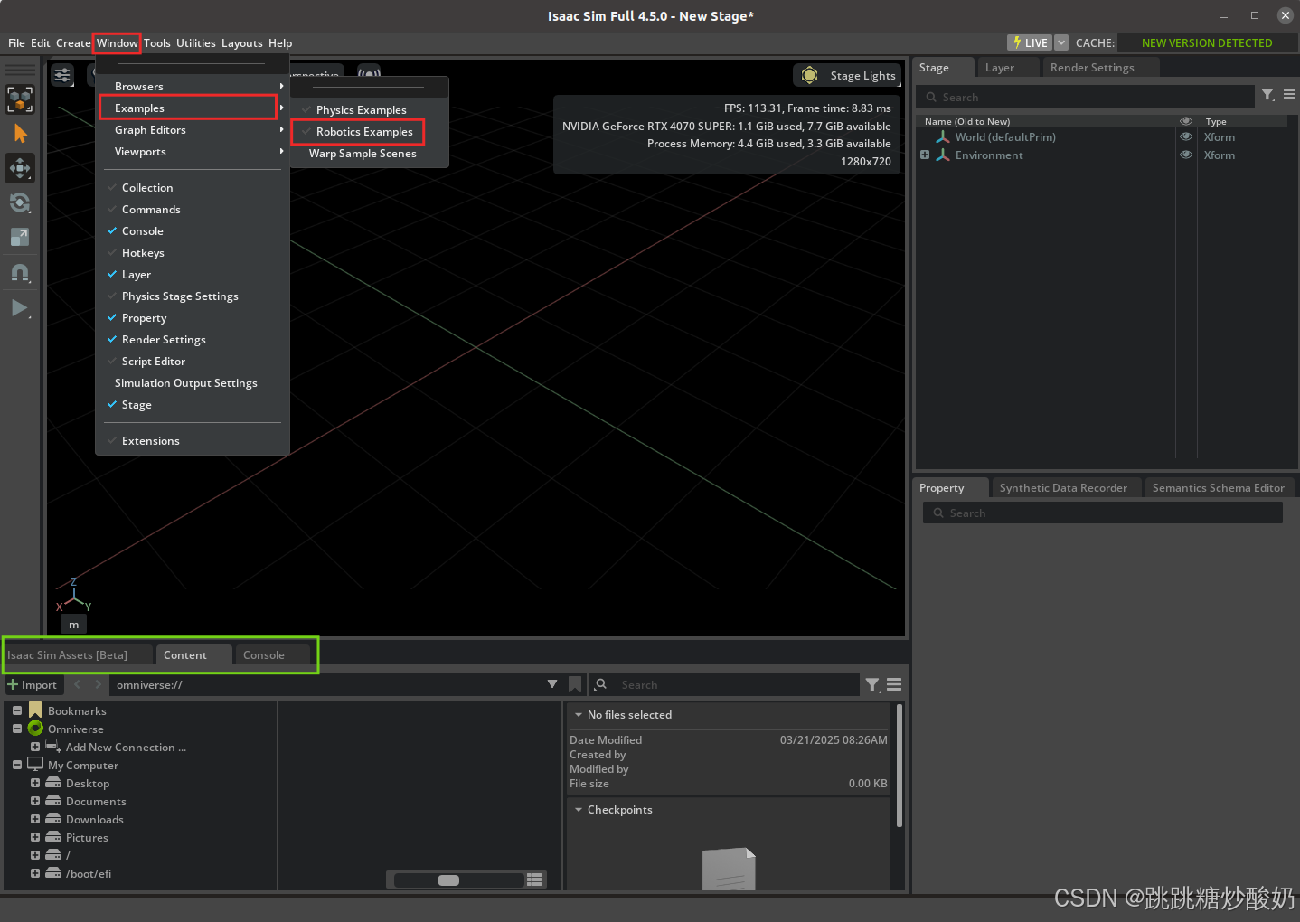
Task: Toggle visibility eye for Environment prim
Action: (x=1186, y=155)
